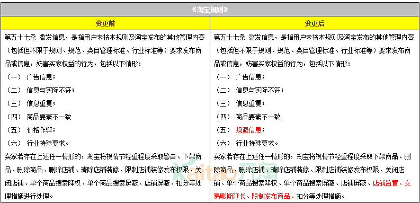The height and width of the screenshot is (203, 420).
Task: Select the 变更后 column header
Action: 315,24
